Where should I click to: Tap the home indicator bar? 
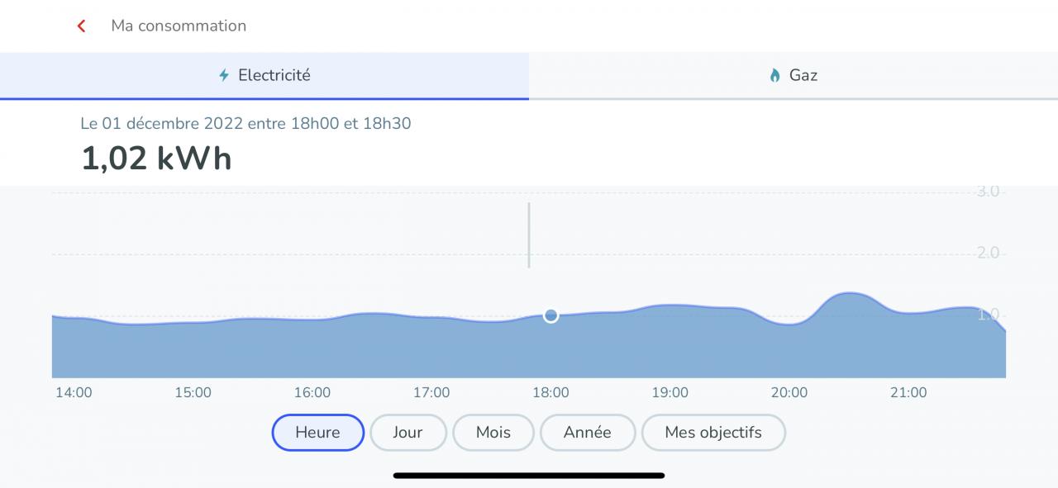click(529, 476)
